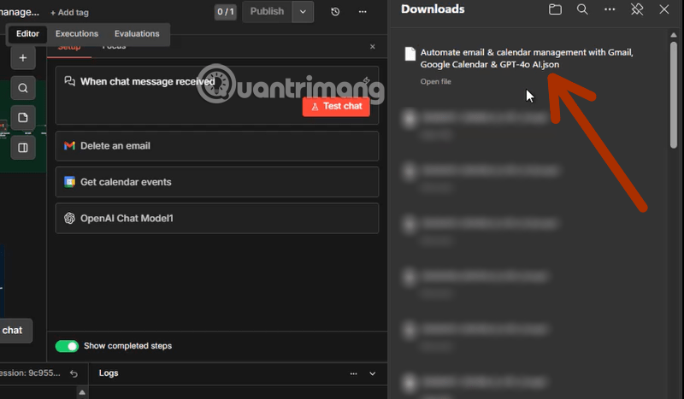Search downloads with magnifier icon
The width and height of the screenshot is (684, 399).
[x=582, y=9]
